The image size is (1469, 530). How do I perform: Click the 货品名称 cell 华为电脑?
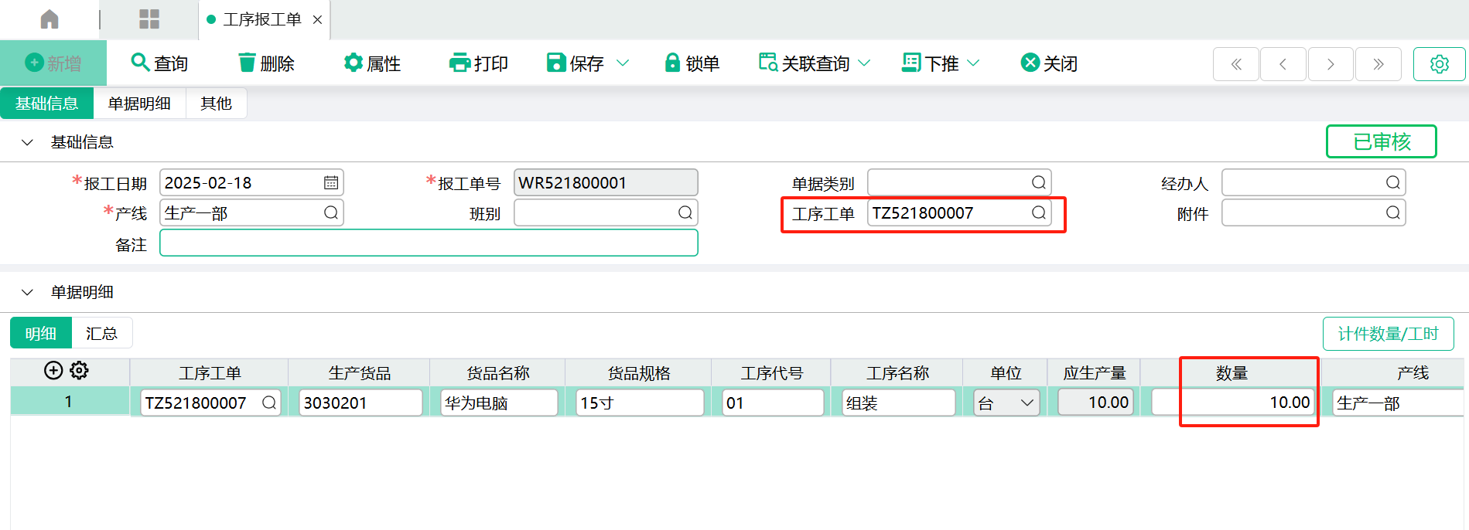coord(499,403)
